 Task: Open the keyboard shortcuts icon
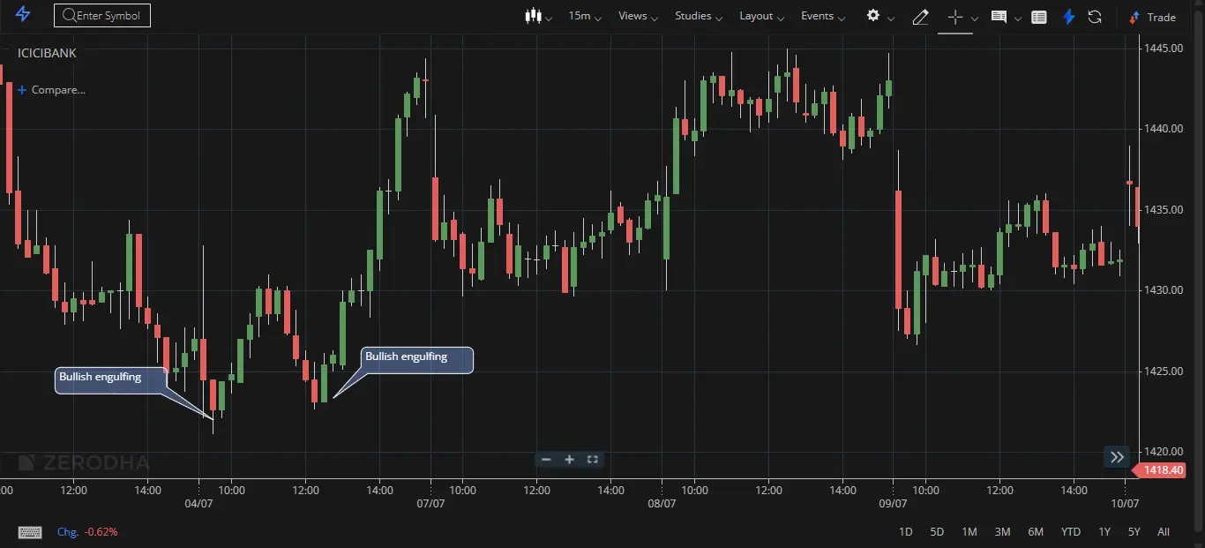point(30,532)
